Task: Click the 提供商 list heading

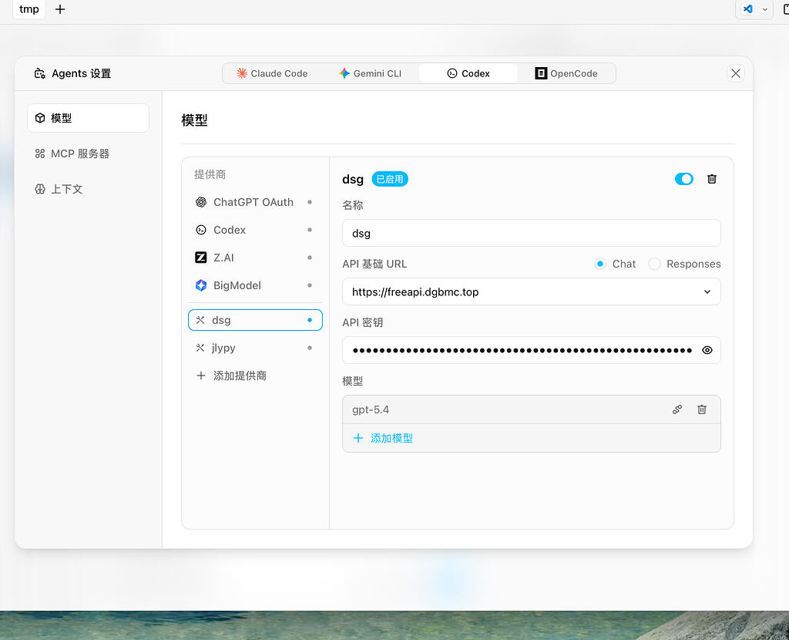Action: 210,174
